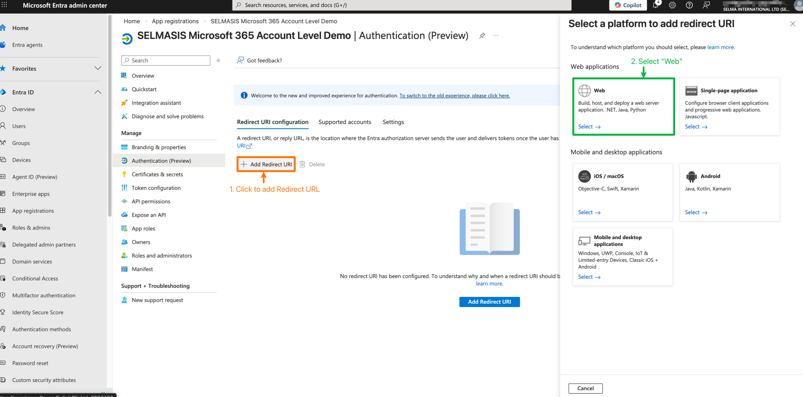Expand the Favorites section
Image resolution: width=803 pixels, height=397 pixels.
tap(98, 68)
